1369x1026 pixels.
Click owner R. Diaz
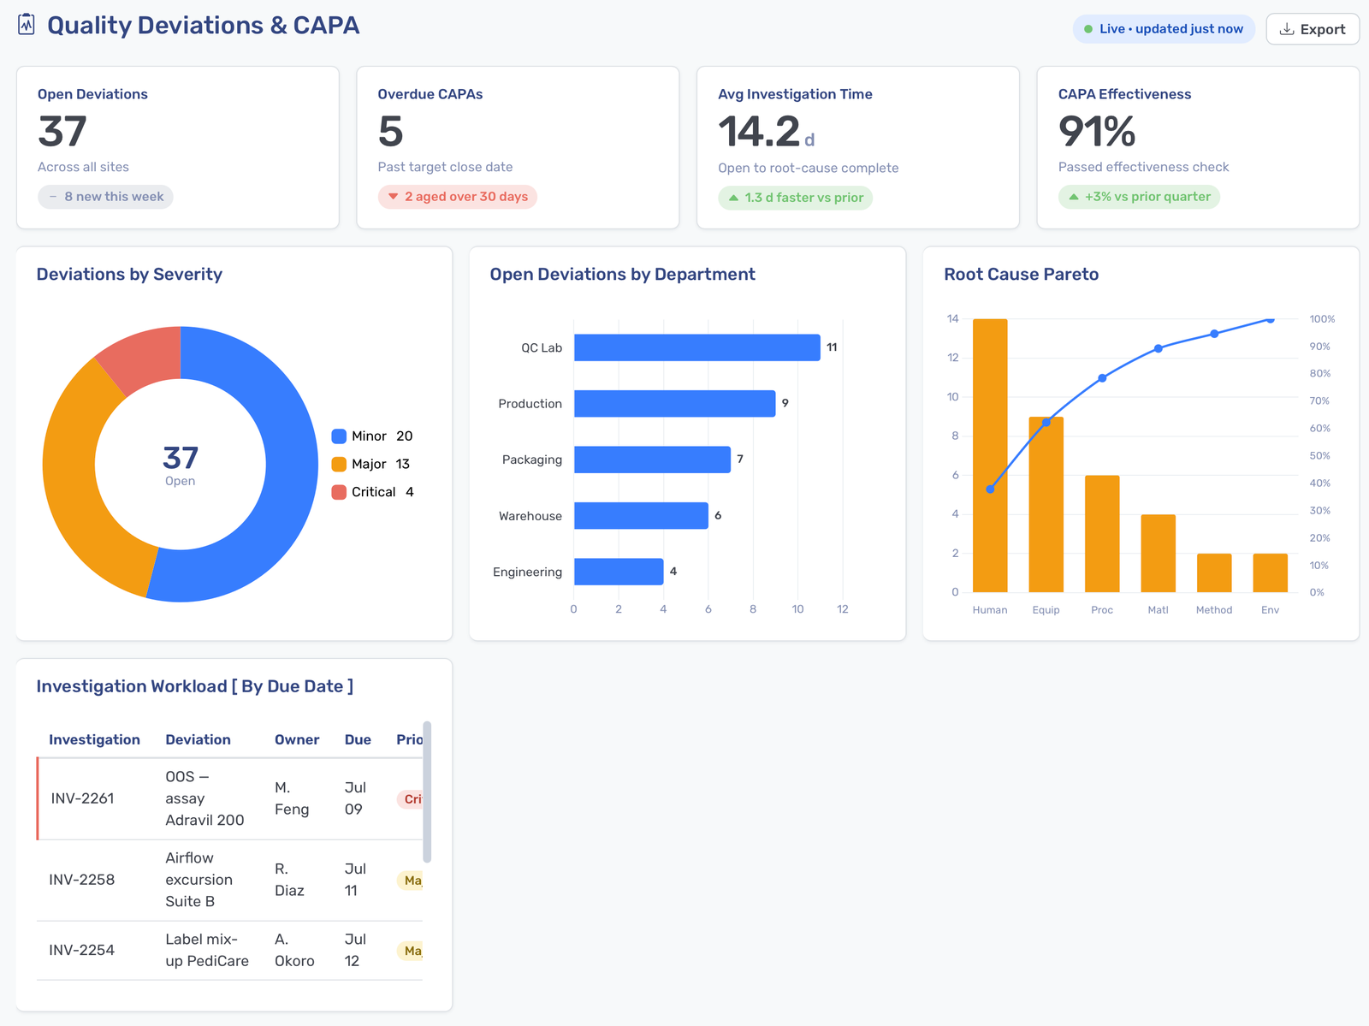(289, 880)
